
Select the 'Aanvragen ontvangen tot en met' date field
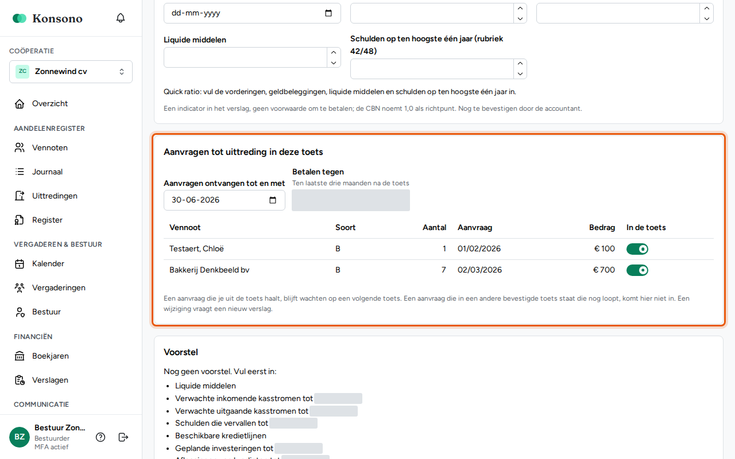[225, 200]
